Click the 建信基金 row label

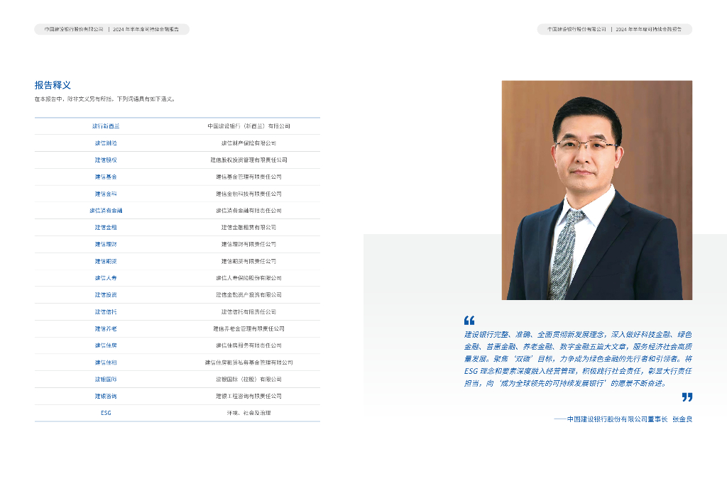(x=106, y=177)
